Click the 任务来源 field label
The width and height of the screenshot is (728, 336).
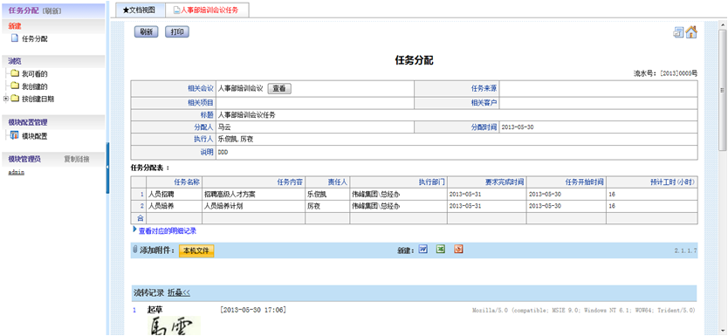tap(484, 88)
